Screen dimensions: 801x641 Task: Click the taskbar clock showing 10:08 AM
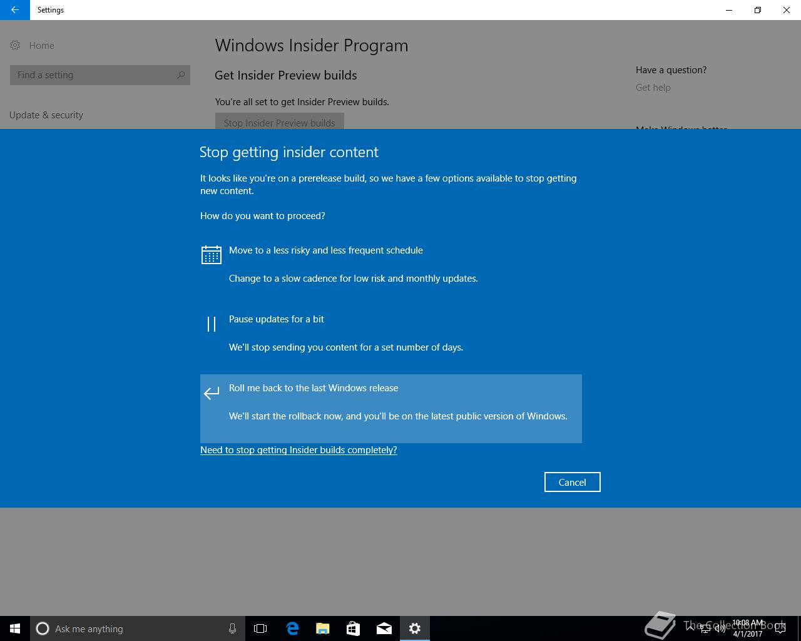click(x=748, y=628)
